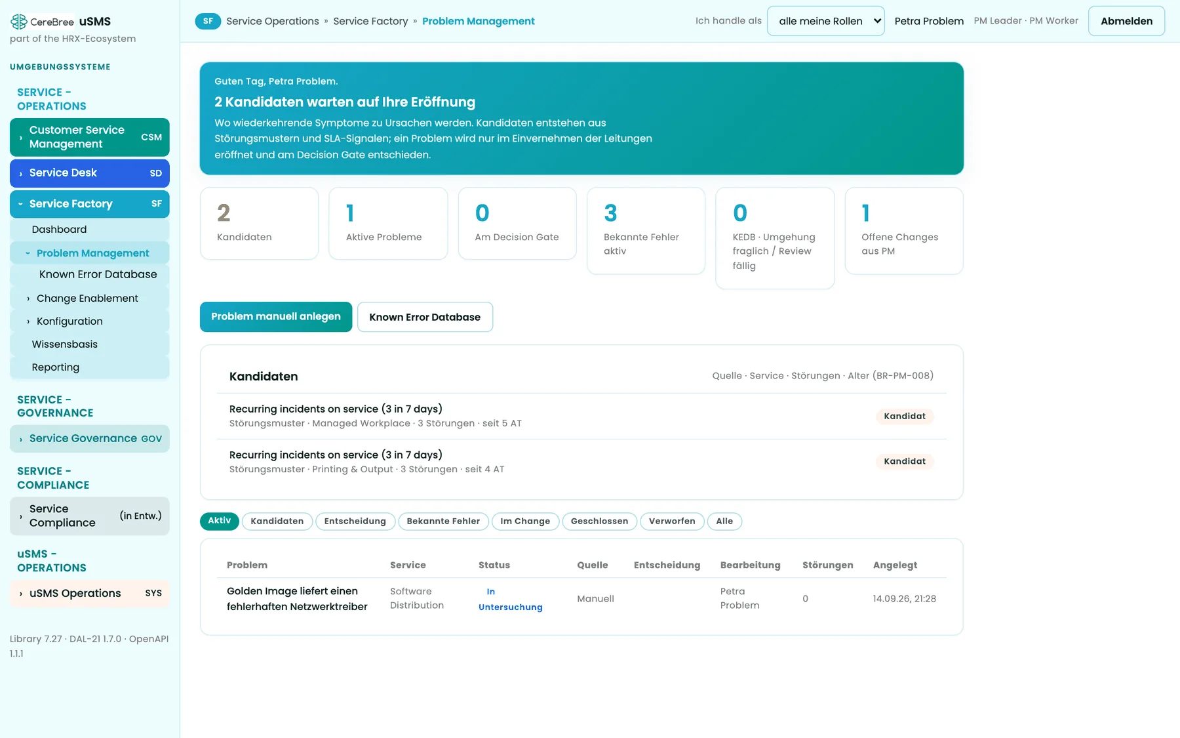Click the SYS badge on uSMS Operations
1180x738 pixels.
(x=153, y=593)
